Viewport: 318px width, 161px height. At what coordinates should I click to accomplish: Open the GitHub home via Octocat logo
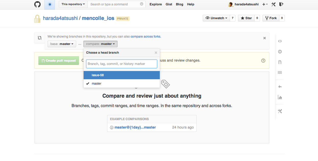[x=37, y=4]
